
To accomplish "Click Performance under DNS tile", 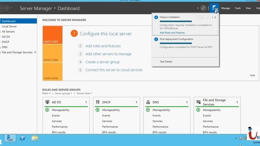I will (160, 127).
